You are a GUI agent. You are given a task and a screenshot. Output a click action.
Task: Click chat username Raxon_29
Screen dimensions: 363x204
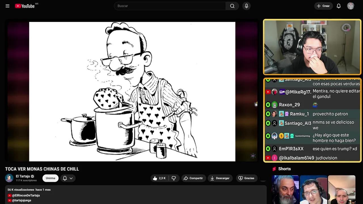point(290,105)
